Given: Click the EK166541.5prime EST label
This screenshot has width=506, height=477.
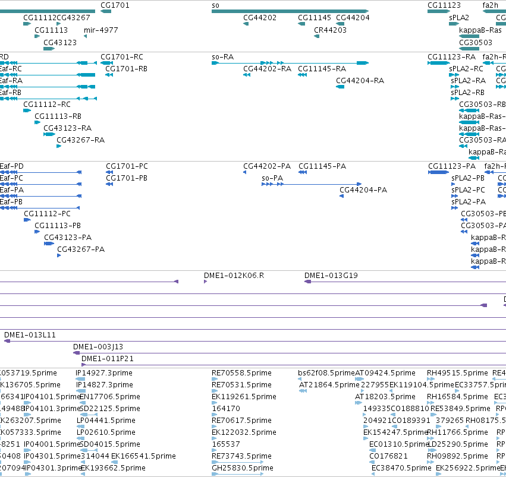Looking at the screenshot, I should click(143, 456).
